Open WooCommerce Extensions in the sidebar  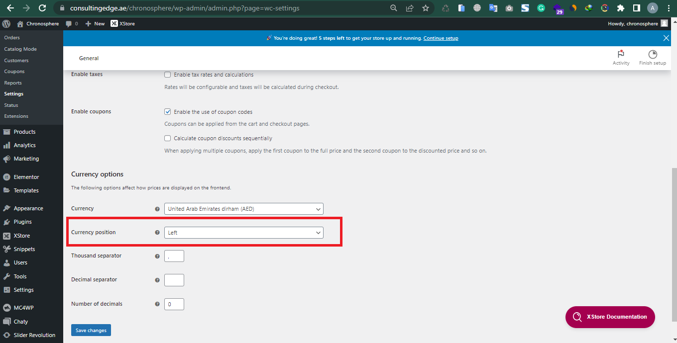click(16, 116)
